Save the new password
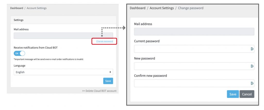 coord(233,94)
